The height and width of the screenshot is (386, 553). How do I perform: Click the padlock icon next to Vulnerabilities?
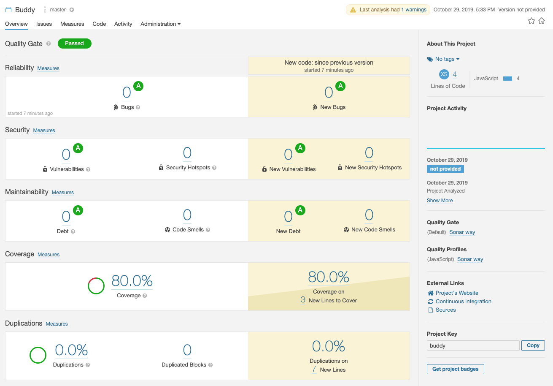point(45,169)
